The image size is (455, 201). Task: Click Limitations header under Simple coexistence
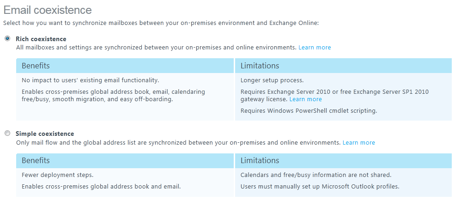pyautogui.click(x=260, y=160)
